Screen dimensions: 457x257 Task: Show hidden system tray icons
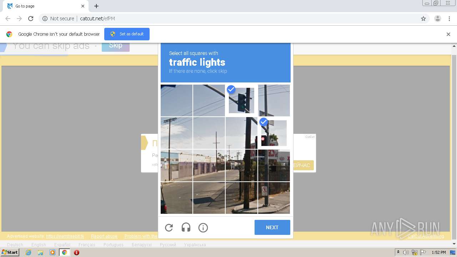[398, 252]
